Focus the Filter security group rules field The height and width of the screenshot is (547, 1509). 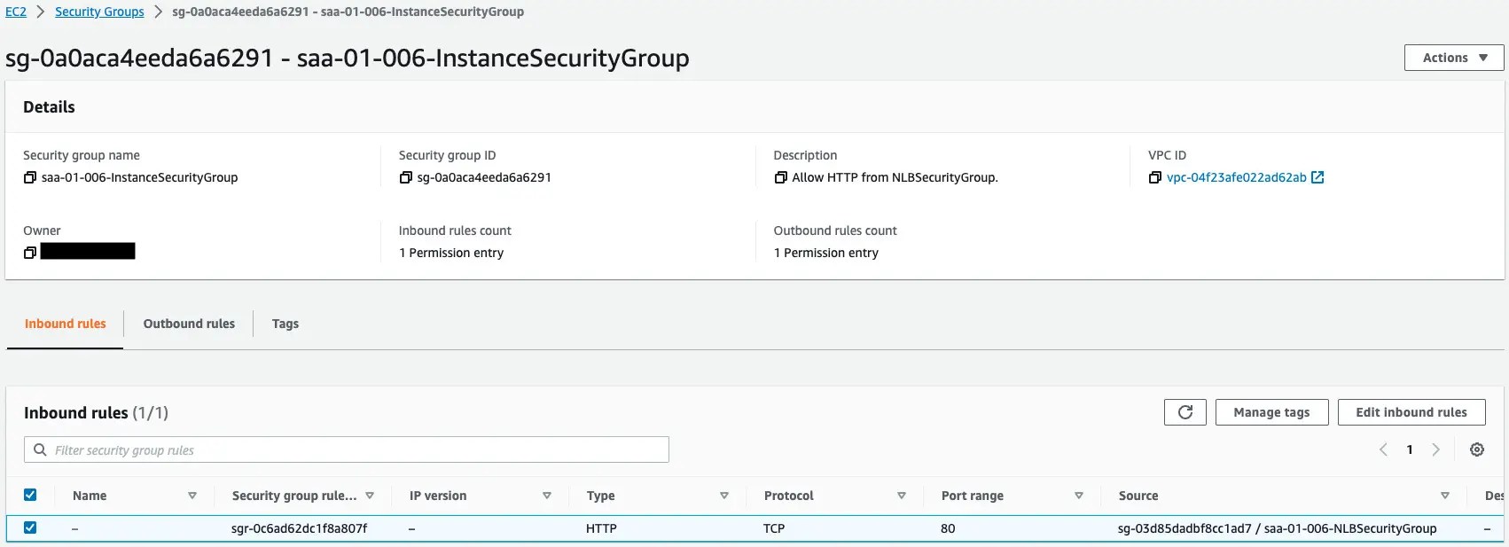(347, 449)
